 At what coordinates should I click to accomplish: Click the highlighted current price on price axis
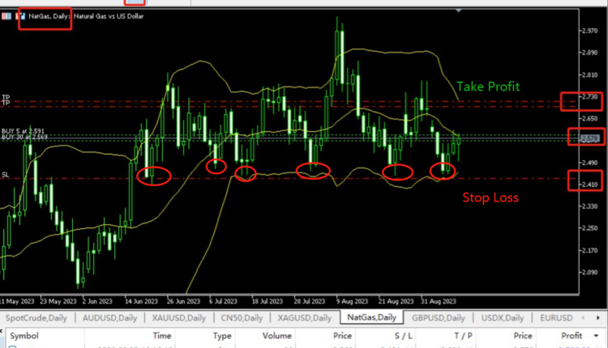click(x=587, y=138)
